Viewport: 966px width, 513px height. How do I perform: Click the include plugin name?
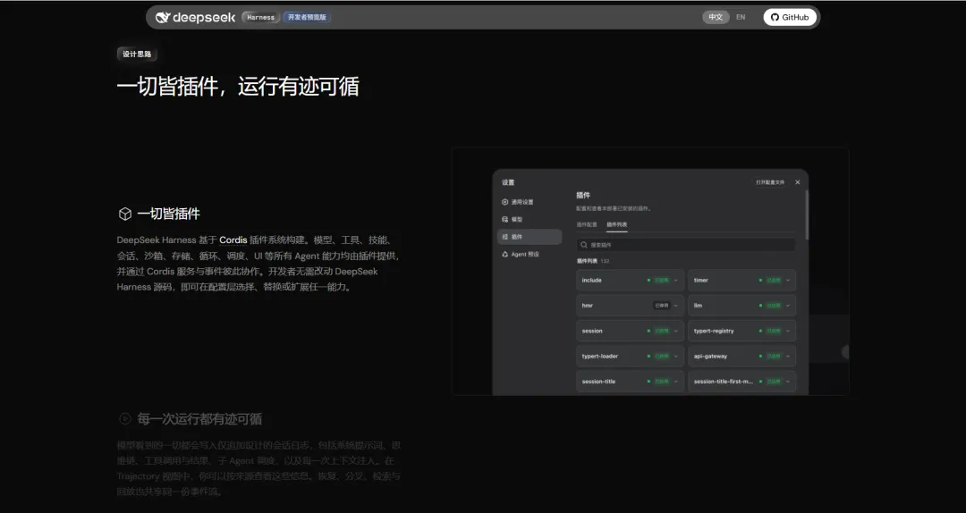[x=591, y=281]
